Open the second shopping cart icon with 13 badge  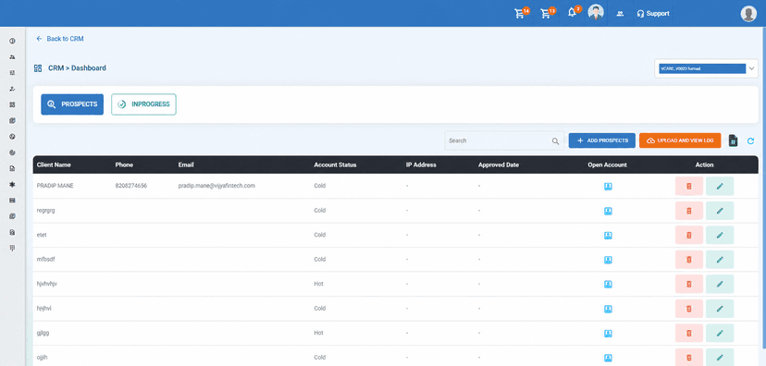(x=547, y=13)
